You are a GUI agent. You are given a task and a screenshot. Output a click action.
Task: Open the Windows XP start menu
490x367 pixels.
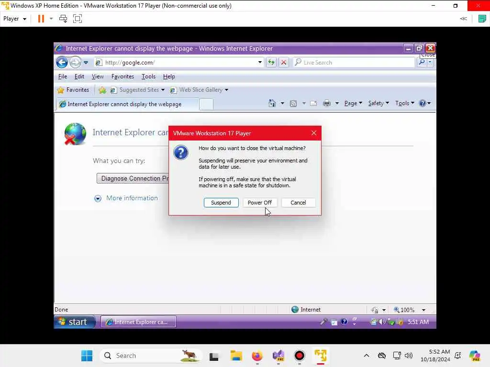pyautogui.click(x=74, y=322)
